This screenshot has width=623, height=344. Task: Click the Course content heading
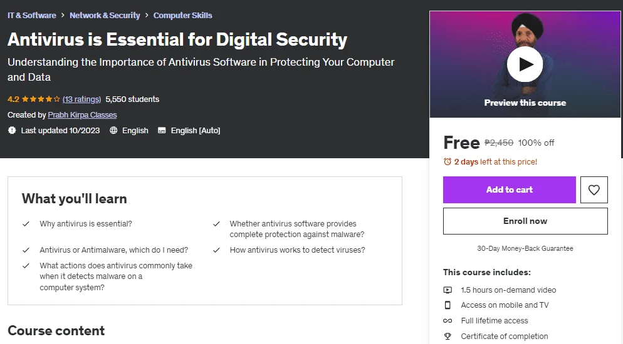click(x=56, y=330)
